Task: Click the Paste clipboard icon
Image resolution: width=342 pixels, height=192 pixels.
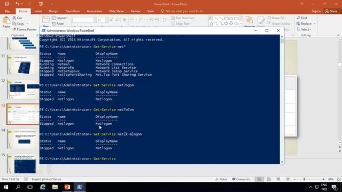Action: pos(6,21)
